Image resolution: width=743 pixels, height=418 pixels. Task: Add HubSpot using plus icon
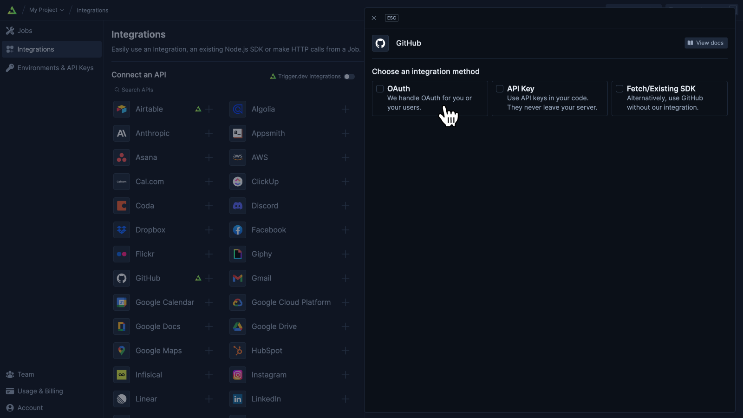(345, 351)
